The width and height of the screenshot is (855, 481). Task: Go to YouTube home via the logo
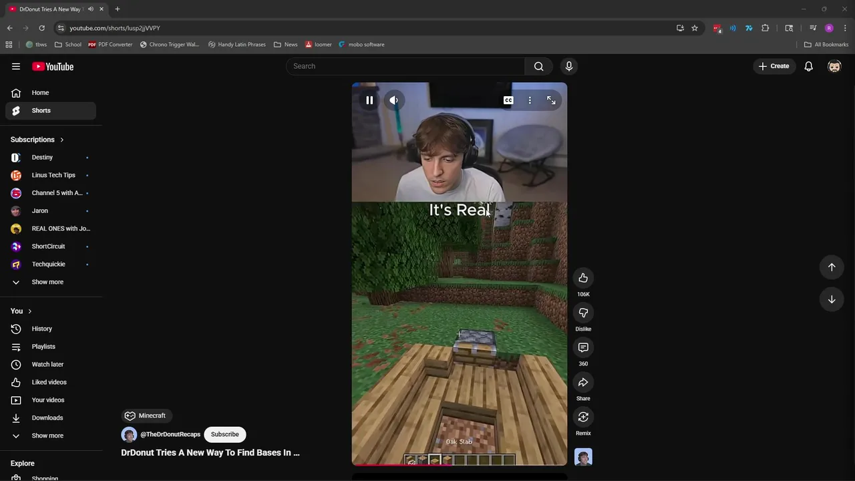click(x=53, y=66)
